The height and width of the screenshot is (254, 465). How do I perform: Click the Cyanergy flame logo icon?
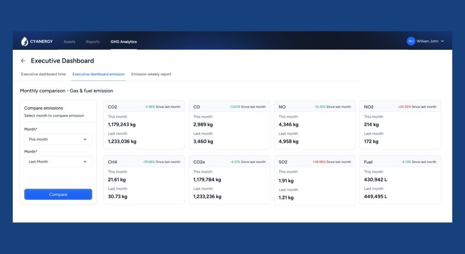(x=25, y=41)
